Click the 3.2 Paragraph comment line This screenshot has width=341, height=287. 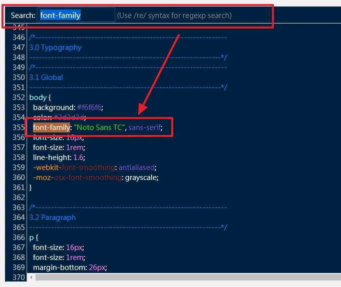coord(52,217)
